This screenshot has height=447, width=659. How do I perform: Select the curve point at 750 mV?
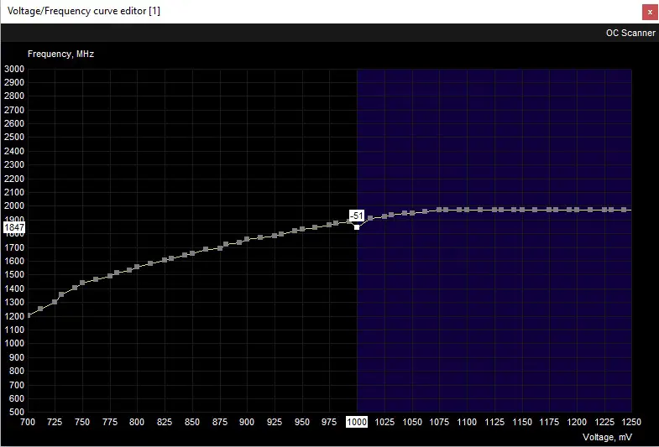click(x=82, y=283)
